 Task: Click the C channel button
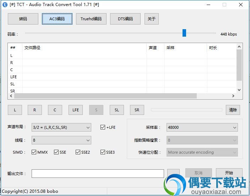(55, 110)
